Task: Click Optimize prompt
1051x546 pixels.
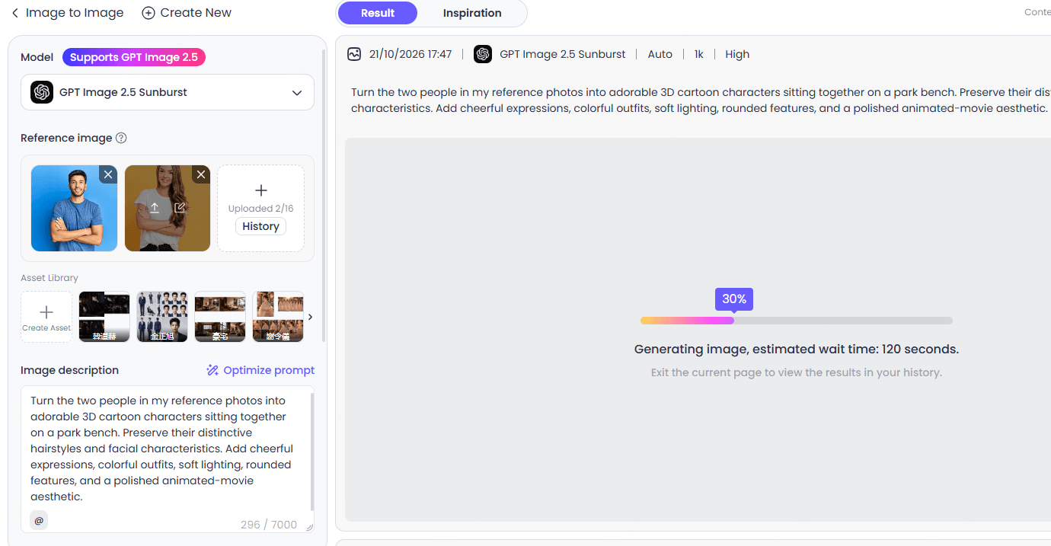Action: [260, 370]
